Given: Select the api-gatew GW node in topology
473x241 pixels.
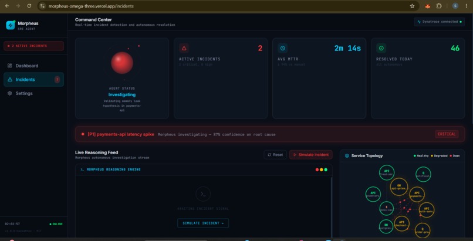Looking at the screenshot, I should click(399, 187).
